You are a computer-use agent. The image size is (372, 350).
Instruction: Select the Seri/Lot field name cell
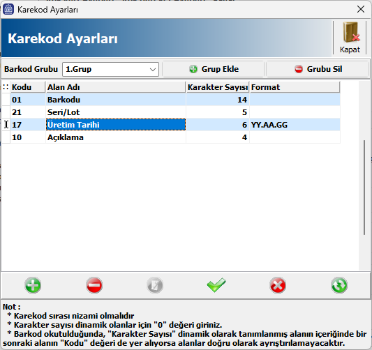pyautogui.click(x=116, y=112)
